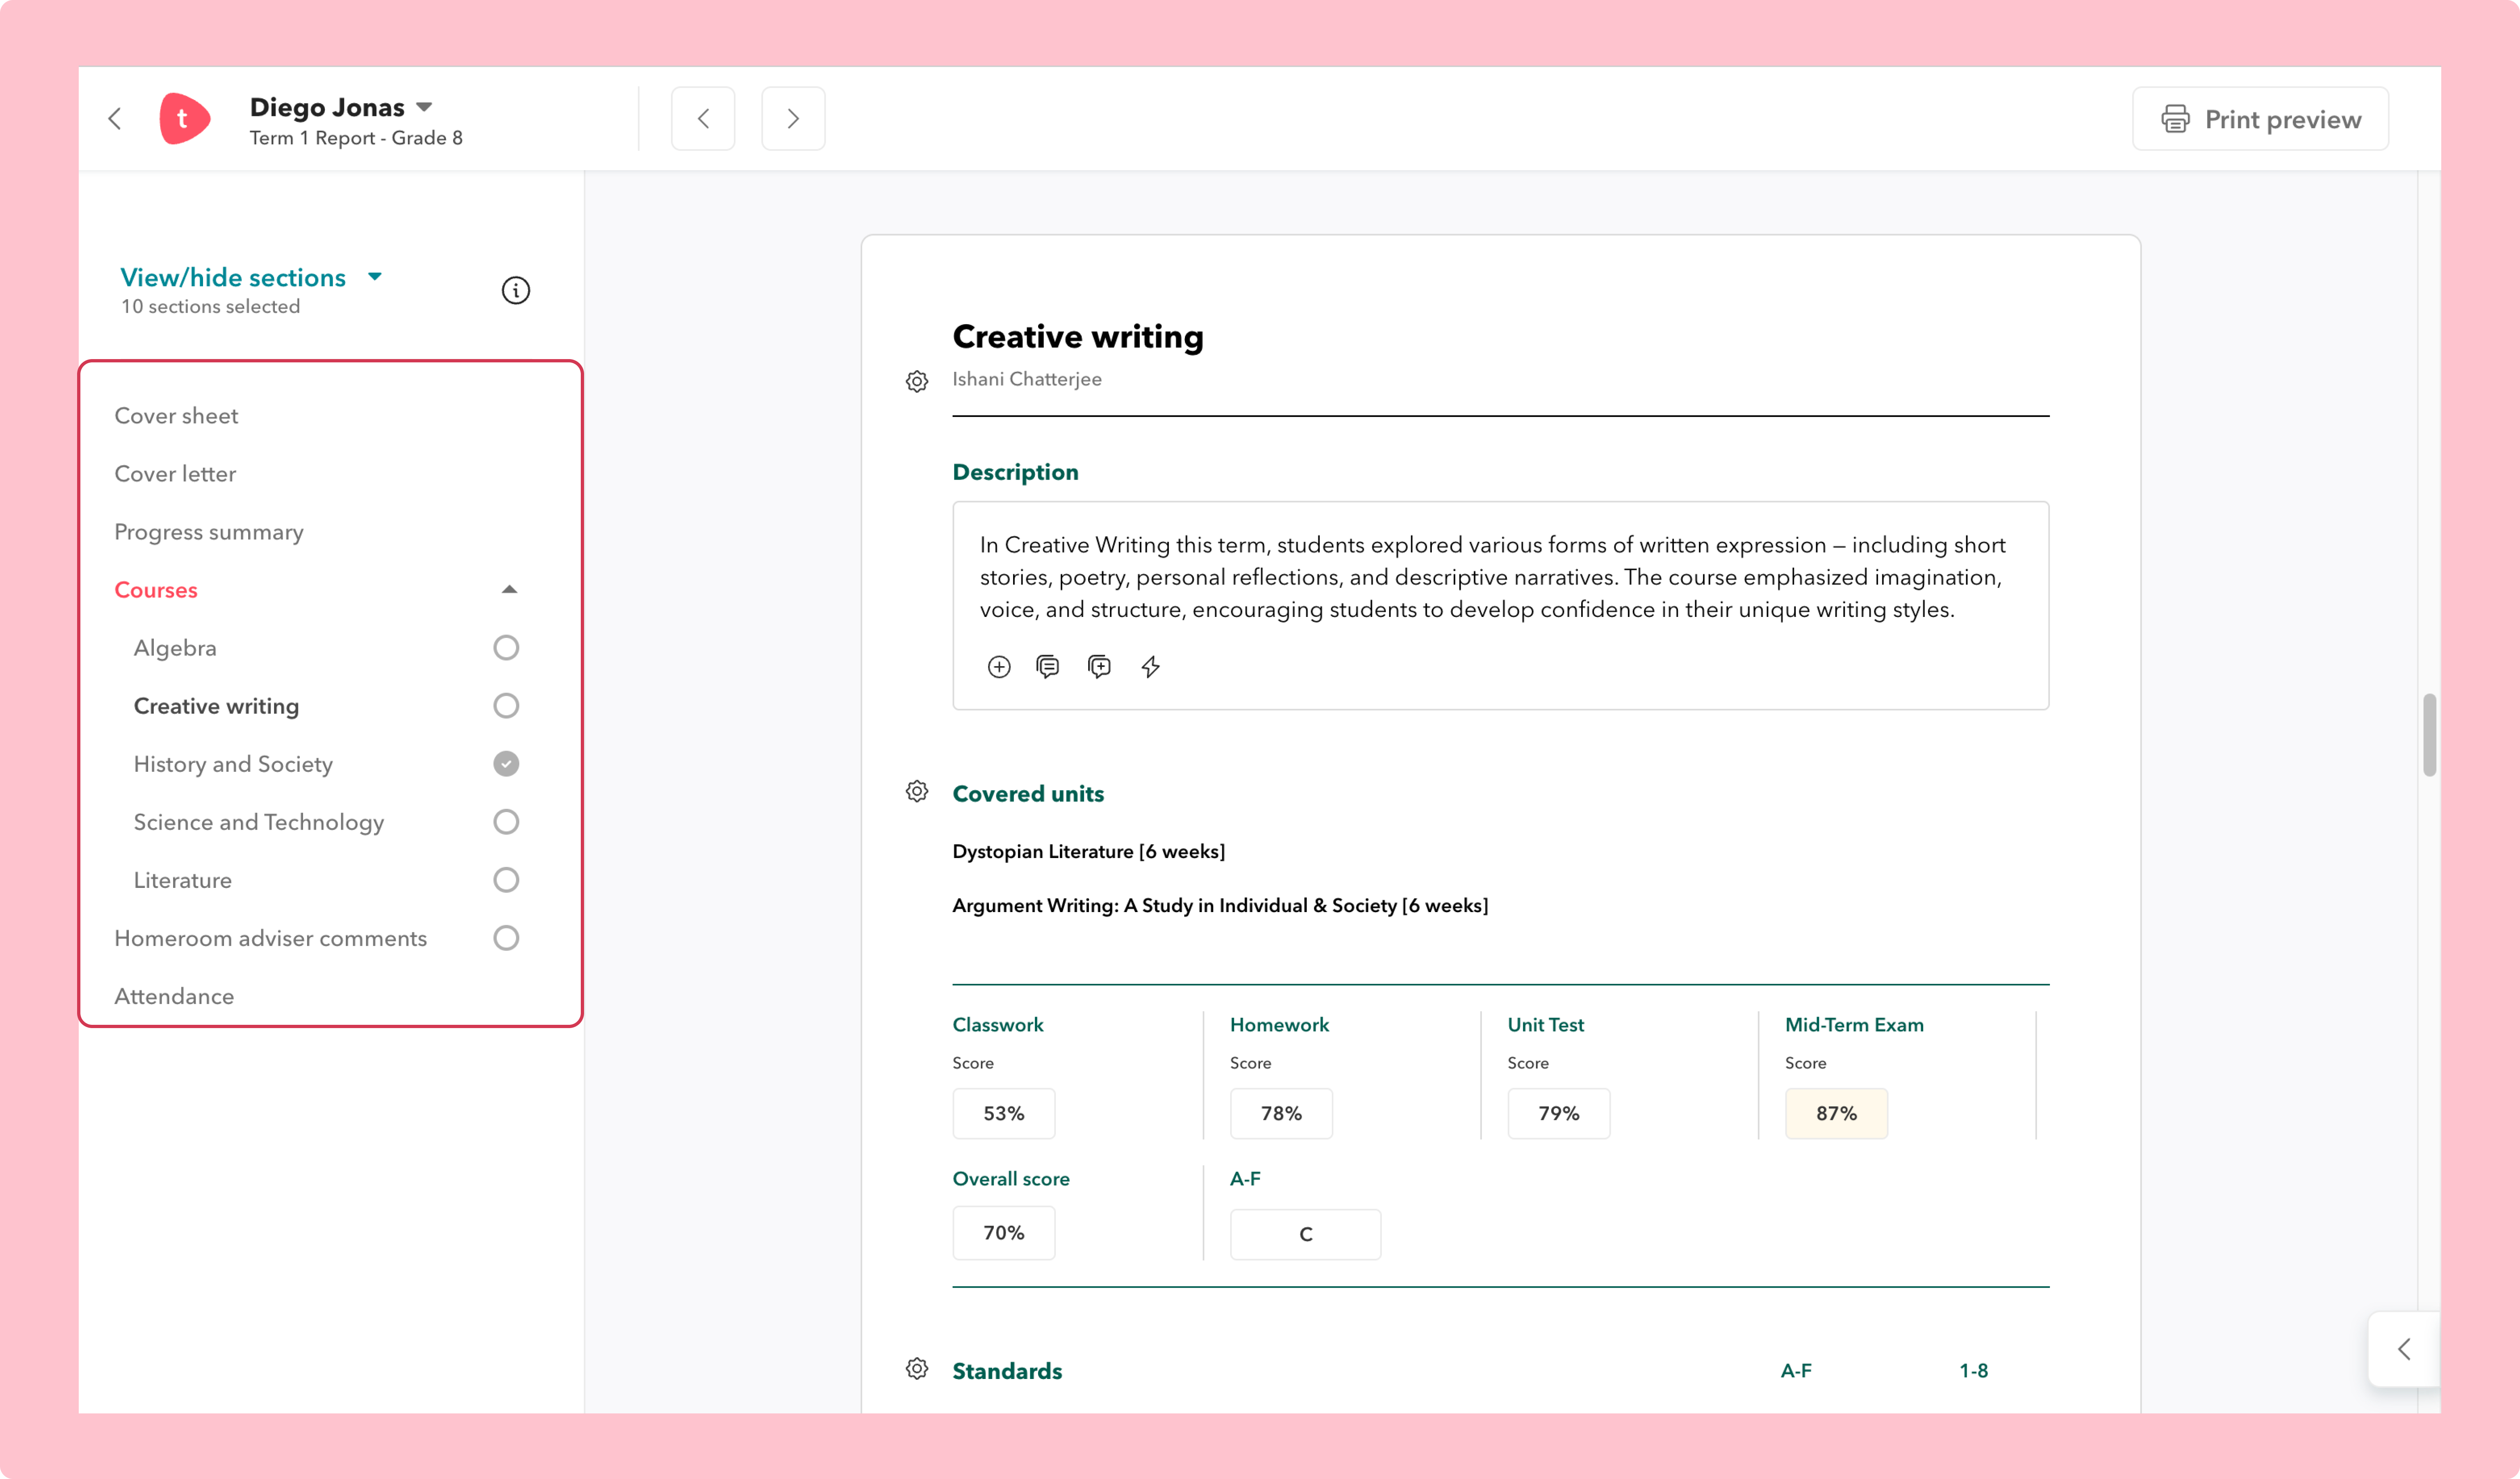2520x1479 pixels.
Task: Click the lightning bolt icon in Description
Action: 1151,667
